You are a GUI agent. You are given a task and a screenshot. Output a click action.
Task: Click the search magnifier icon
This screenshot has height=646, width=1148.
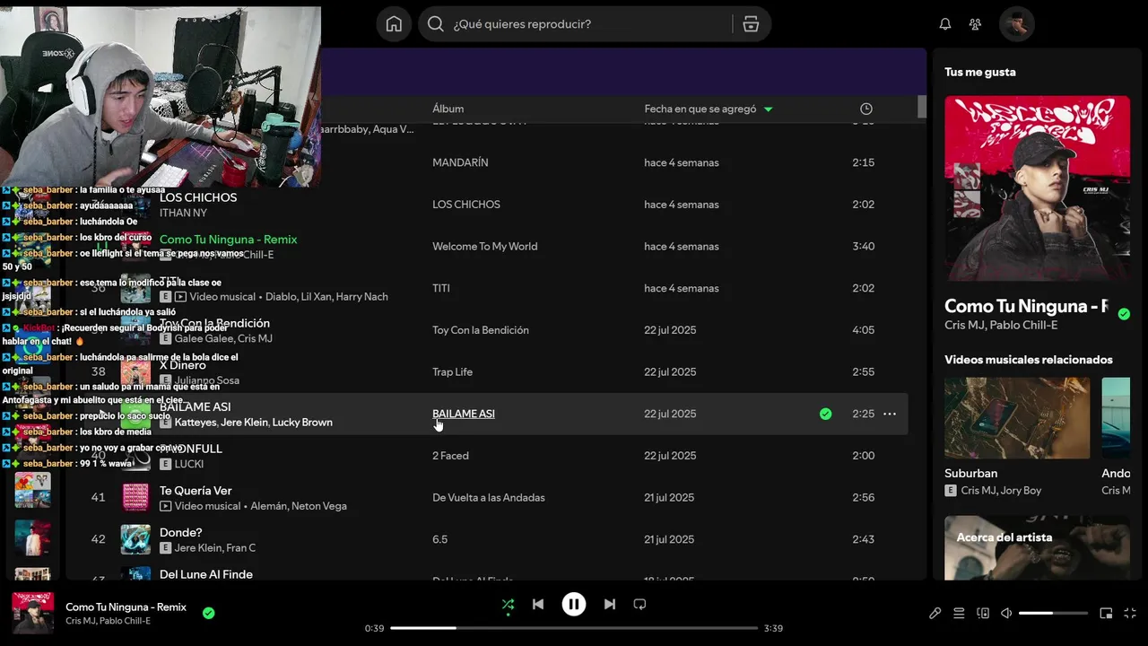436,24
